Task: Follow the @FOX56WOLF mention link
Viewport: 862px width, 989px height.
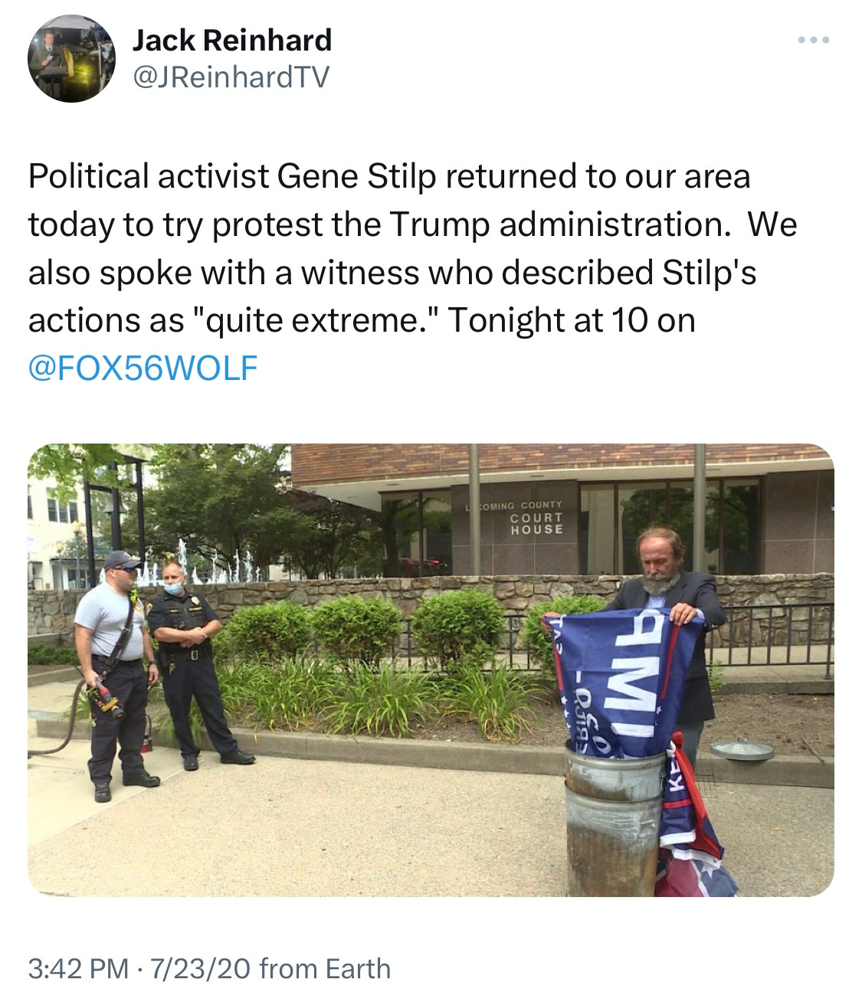Action: (x=143, y=368)
